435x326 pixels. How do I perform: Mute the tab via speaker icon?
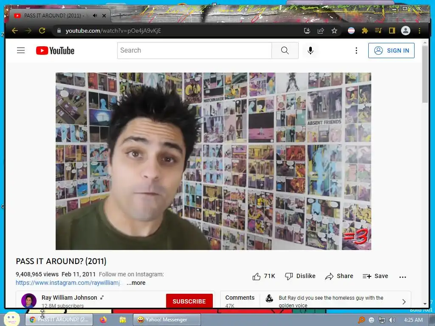[95, 16]
